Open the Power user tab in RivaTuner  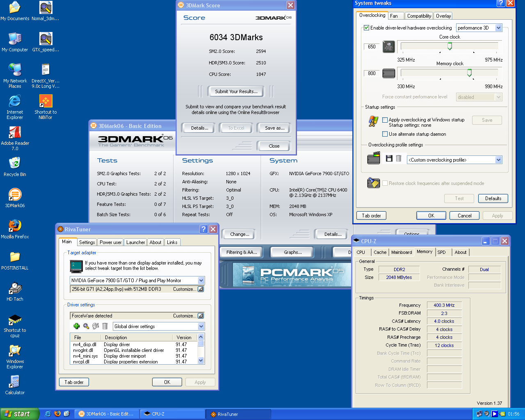[x=110, y=242]
